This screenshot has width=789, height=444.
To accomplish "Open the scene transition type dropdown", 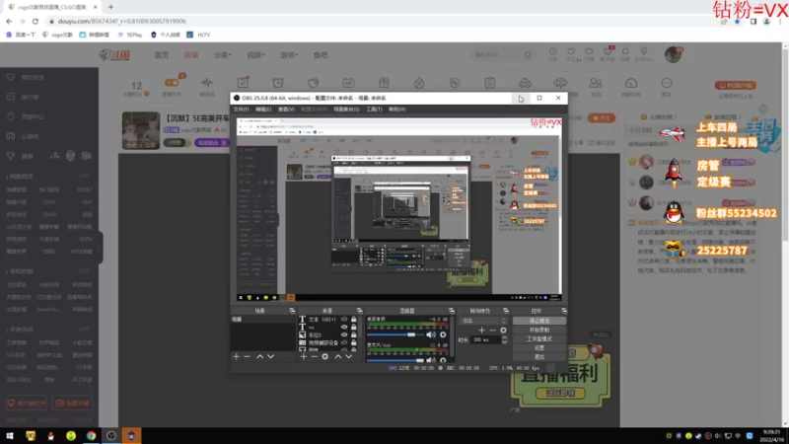I will [x=483, y=321].
